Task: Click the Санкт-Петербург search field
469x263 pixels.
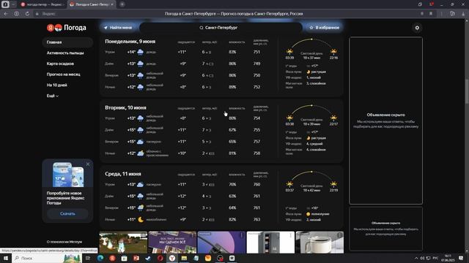Action: tap(221, 28)
